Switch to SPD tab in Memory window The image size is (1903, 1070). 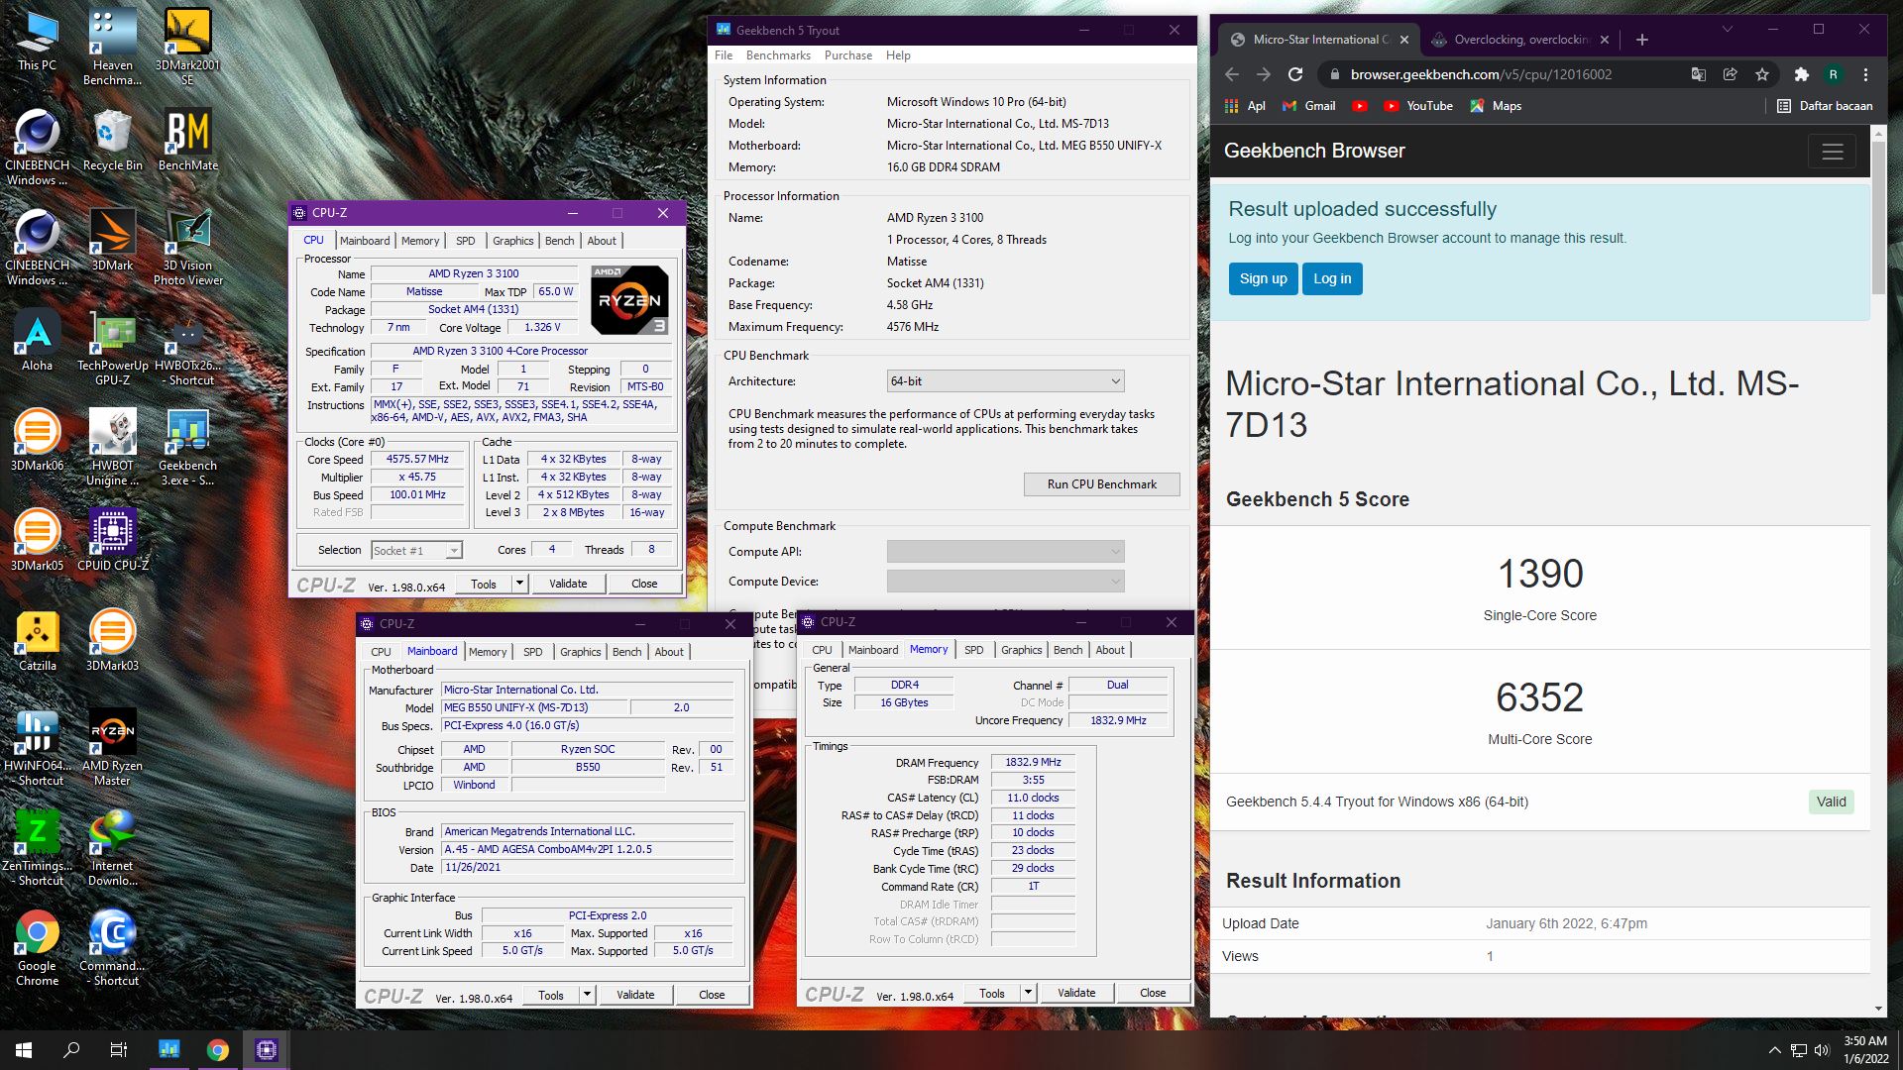[x=973, y=650]
